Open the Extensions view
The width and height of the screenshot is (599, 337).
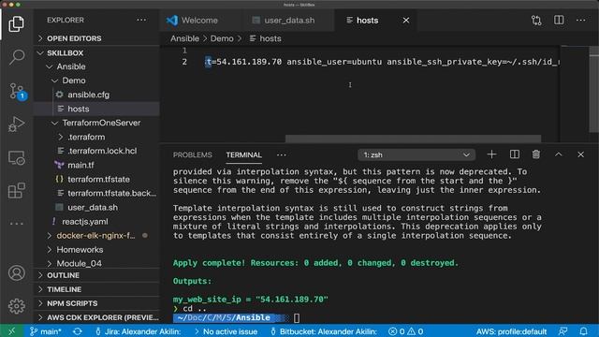click(x=17, y=190)
